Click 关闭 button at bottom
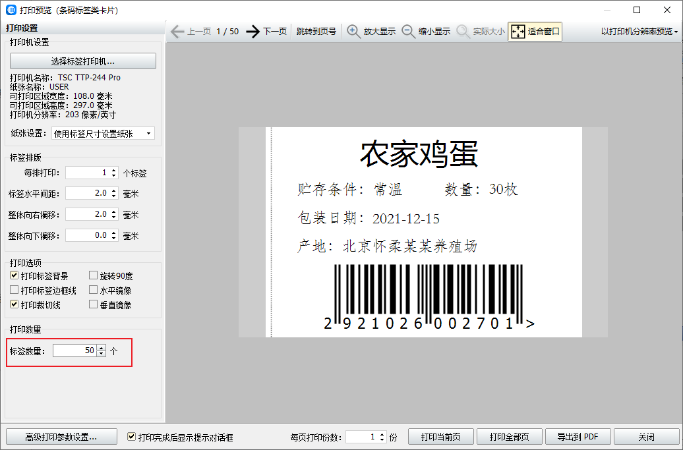This screenshot has height=450, width=683. 646,437
